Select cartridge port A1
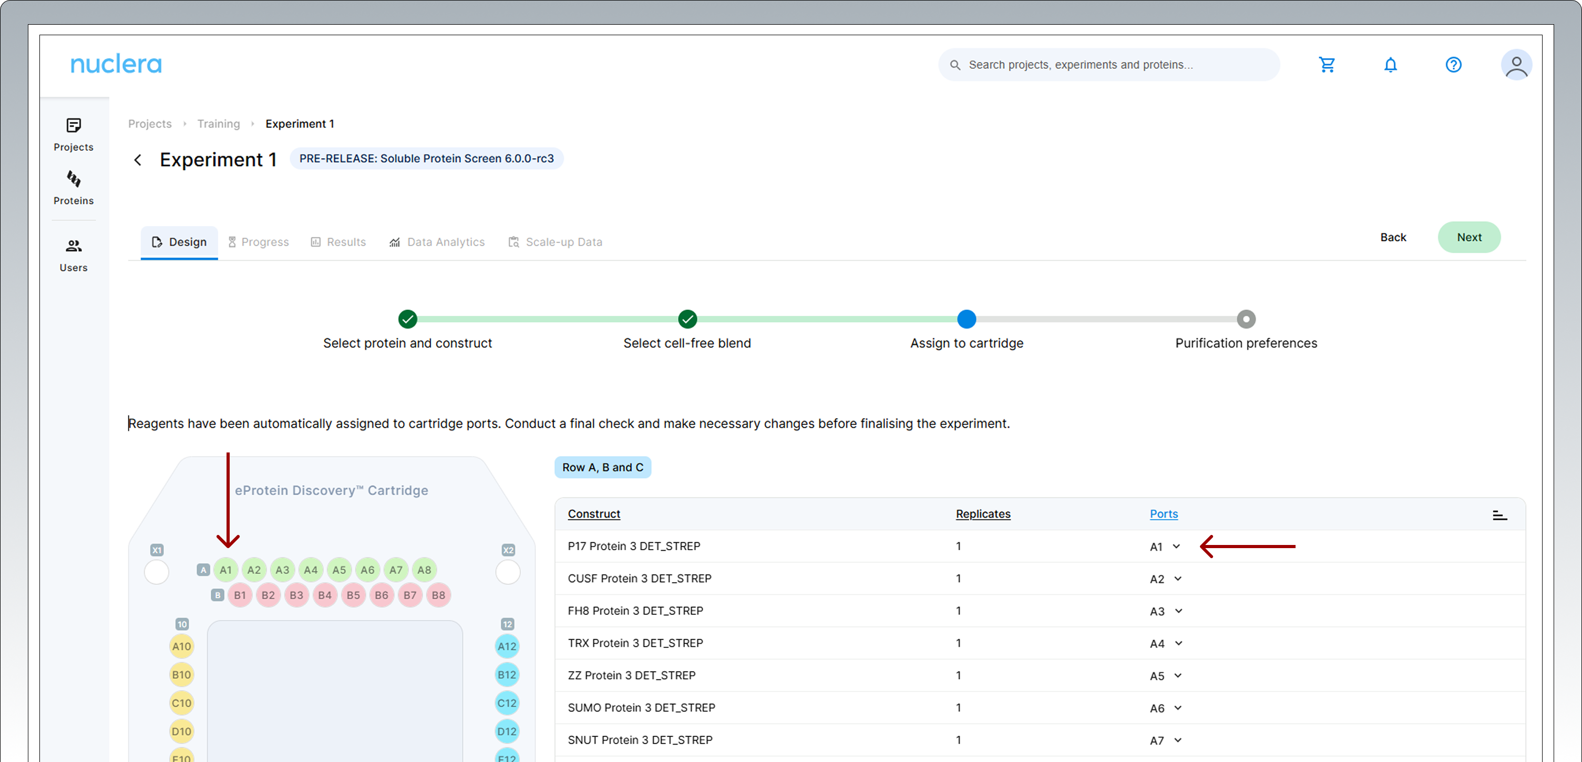 pyautogui.click(x=225, y=570)
